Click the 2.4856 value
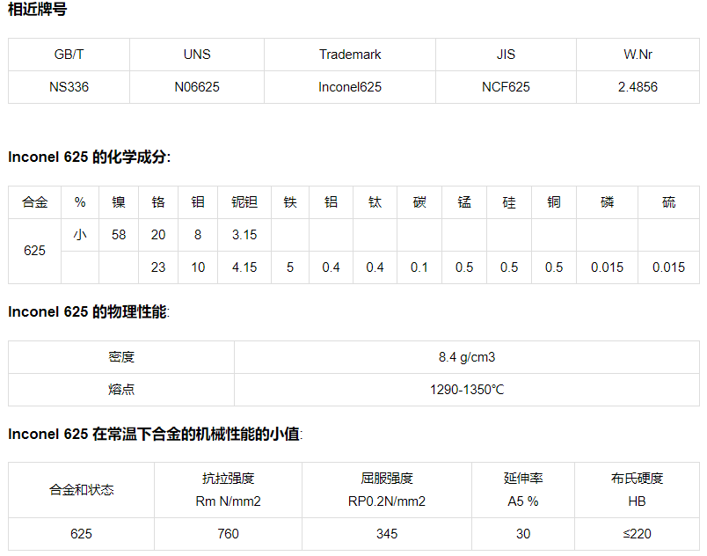The image size is (707, 556). 638,87
